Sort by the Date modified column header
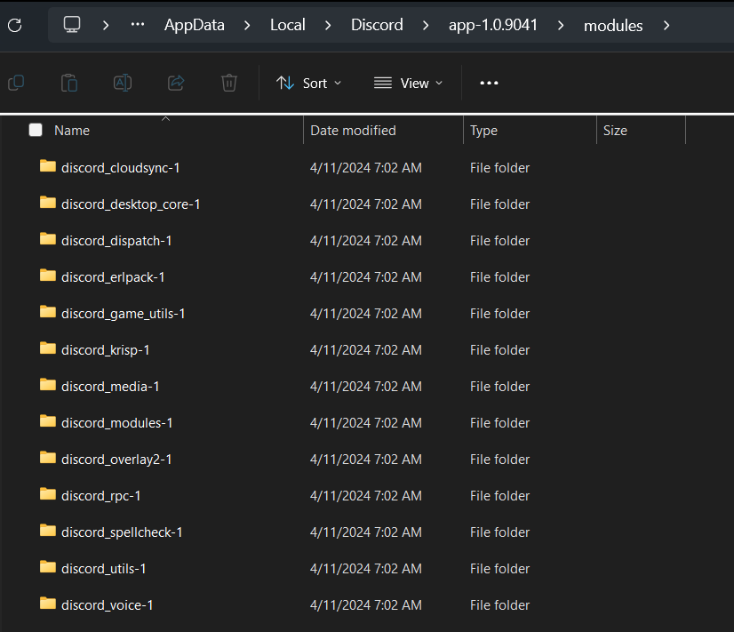Viewport: 734px width, 632px height. click(x=353, y=131)
